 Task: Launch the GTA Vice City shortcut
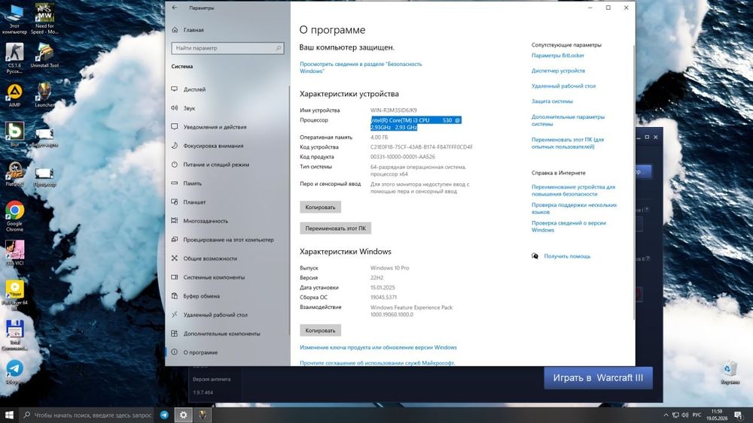(x=14, y=252)
